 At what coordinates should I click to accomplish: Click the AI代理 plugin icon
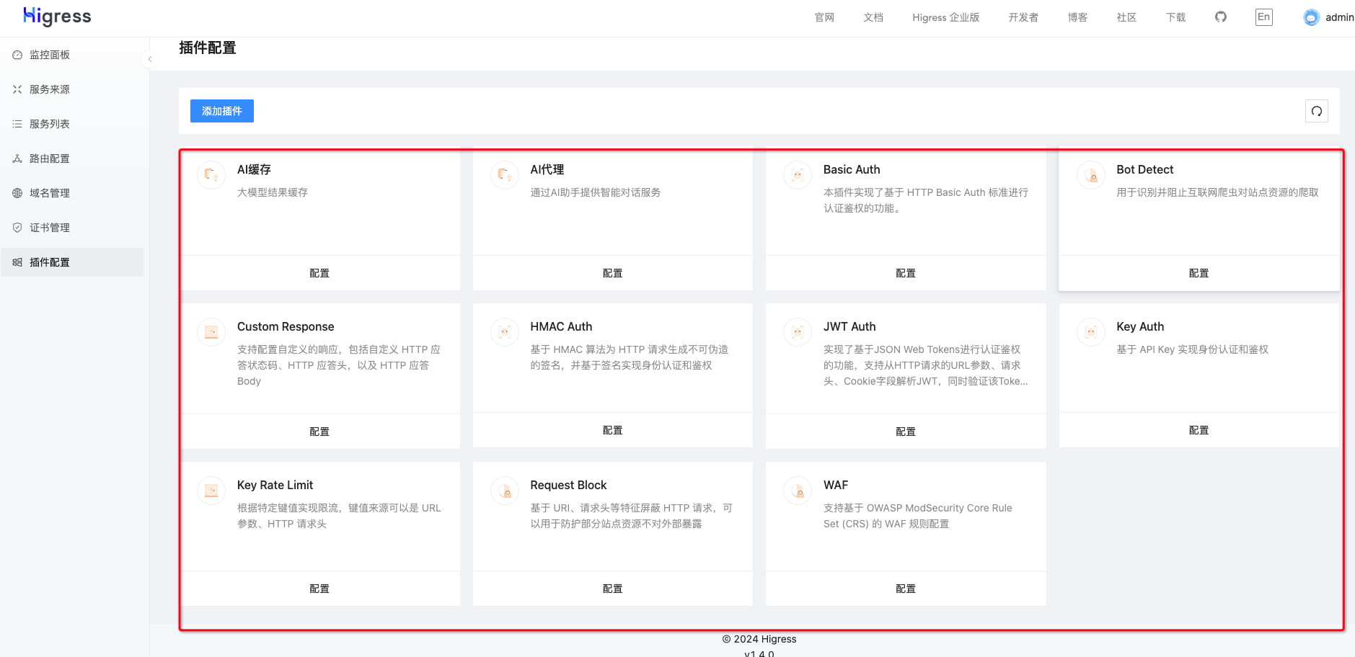tap(505, 175)
